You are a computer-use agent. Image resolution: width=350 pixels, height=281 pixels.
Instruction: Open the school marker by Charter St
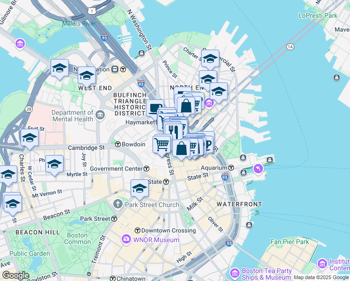pyautogui.click(x=210, y=59)
